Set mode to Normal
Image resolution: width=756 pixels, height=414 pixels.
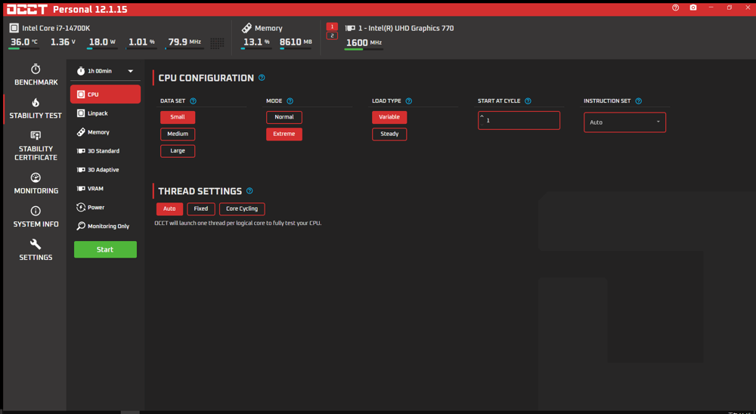[x=284, y=117]
